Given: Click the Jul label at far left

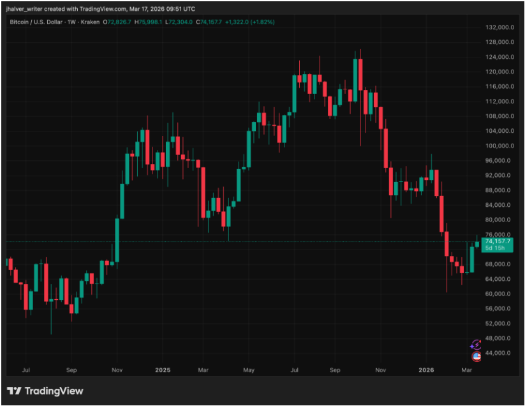Looking at the screenshot, I should (x=27, y=370).
